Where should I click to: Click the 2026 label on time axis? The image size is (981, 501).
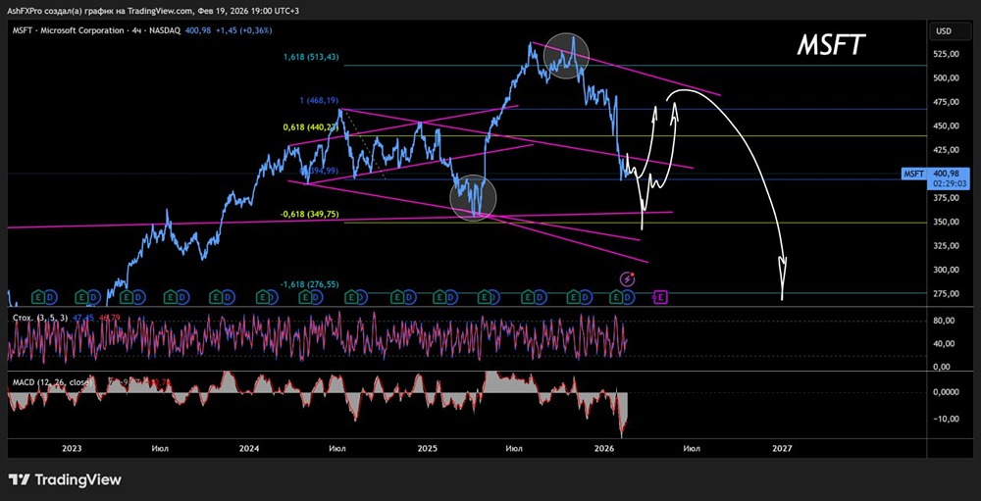tap(605, 448)
